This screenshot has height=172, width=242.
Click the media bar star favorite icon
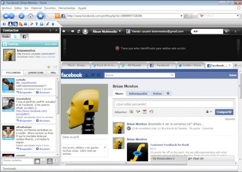tap(85, 32)
